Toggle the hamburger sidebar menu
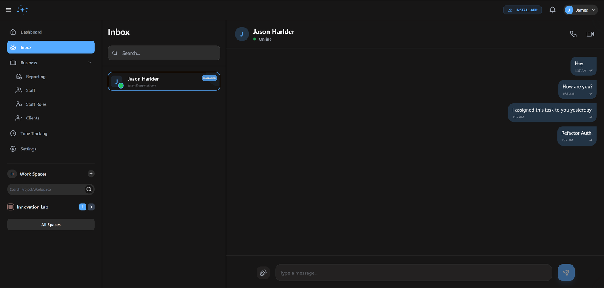 8,10
